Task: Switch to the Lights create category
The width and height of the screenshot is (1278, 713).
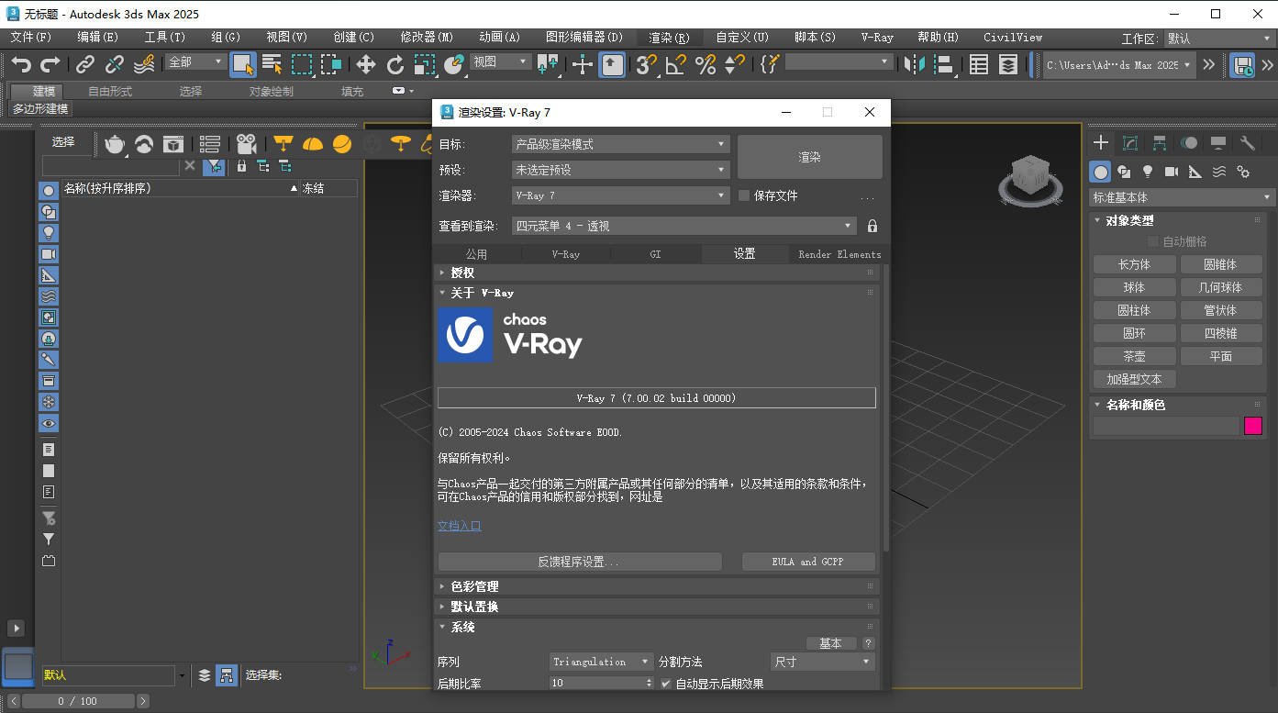Action: [x=1148, y=172]
